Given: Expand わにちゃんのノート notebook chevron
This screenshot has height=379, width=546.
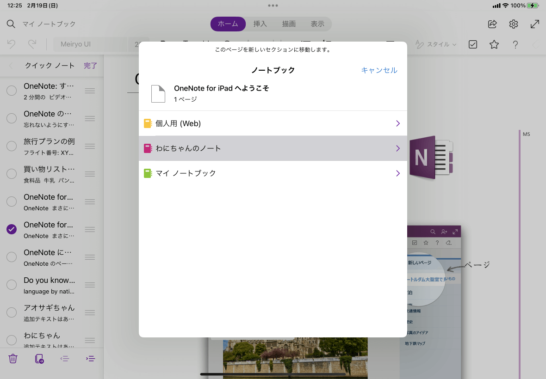Looking at the screenshot, I should (397, 148).
